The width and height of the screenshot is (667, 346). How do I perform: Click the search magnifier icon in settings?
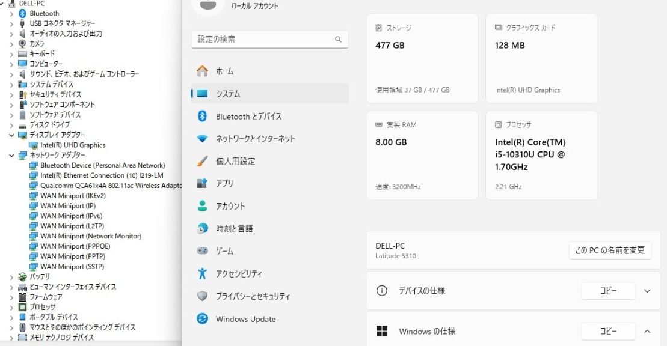click(338, 40)
